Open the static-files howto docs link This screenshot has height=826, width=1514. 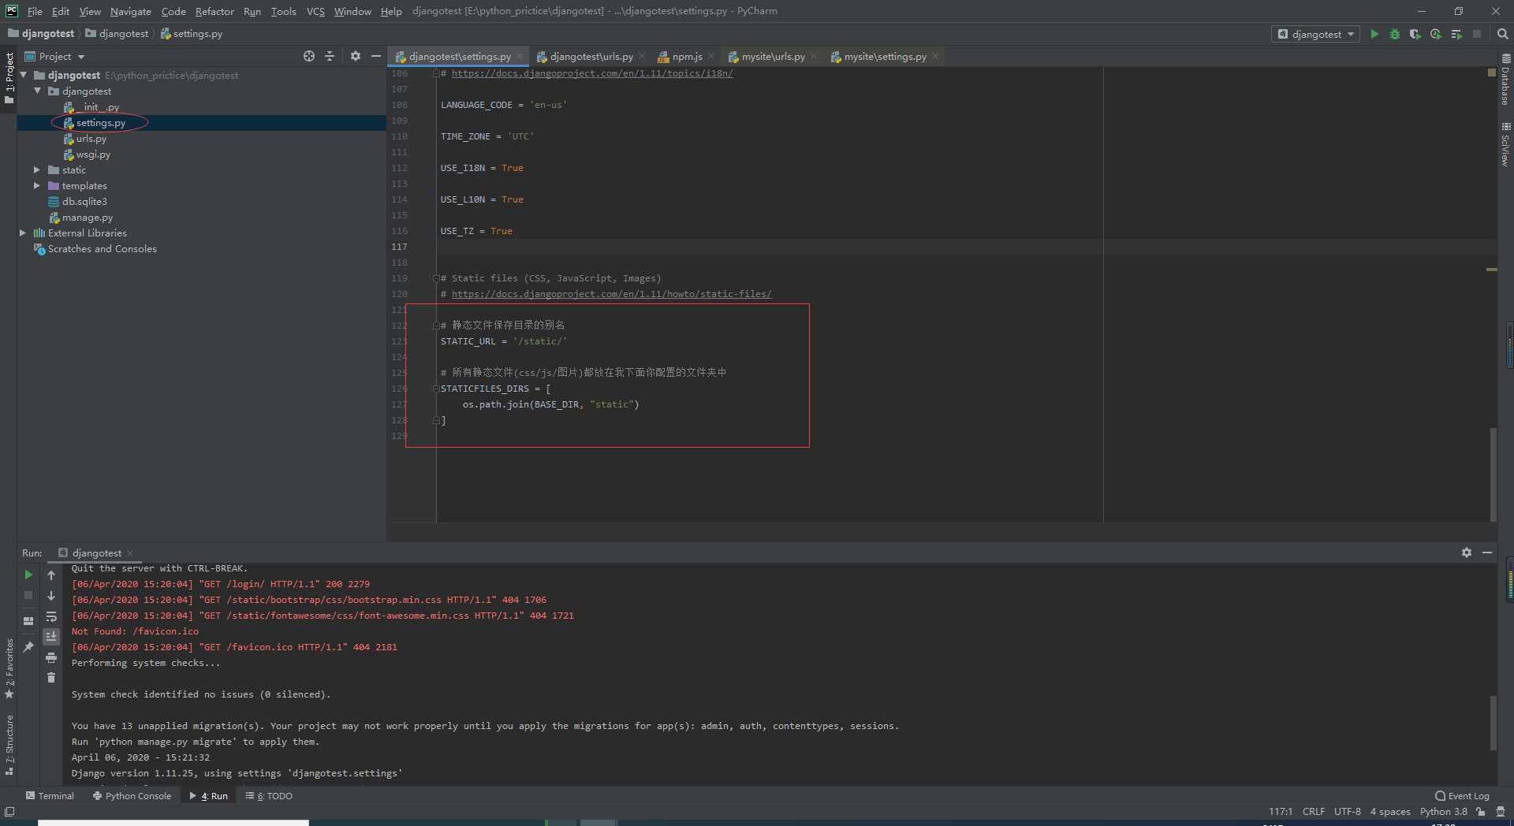pos(611,294)
